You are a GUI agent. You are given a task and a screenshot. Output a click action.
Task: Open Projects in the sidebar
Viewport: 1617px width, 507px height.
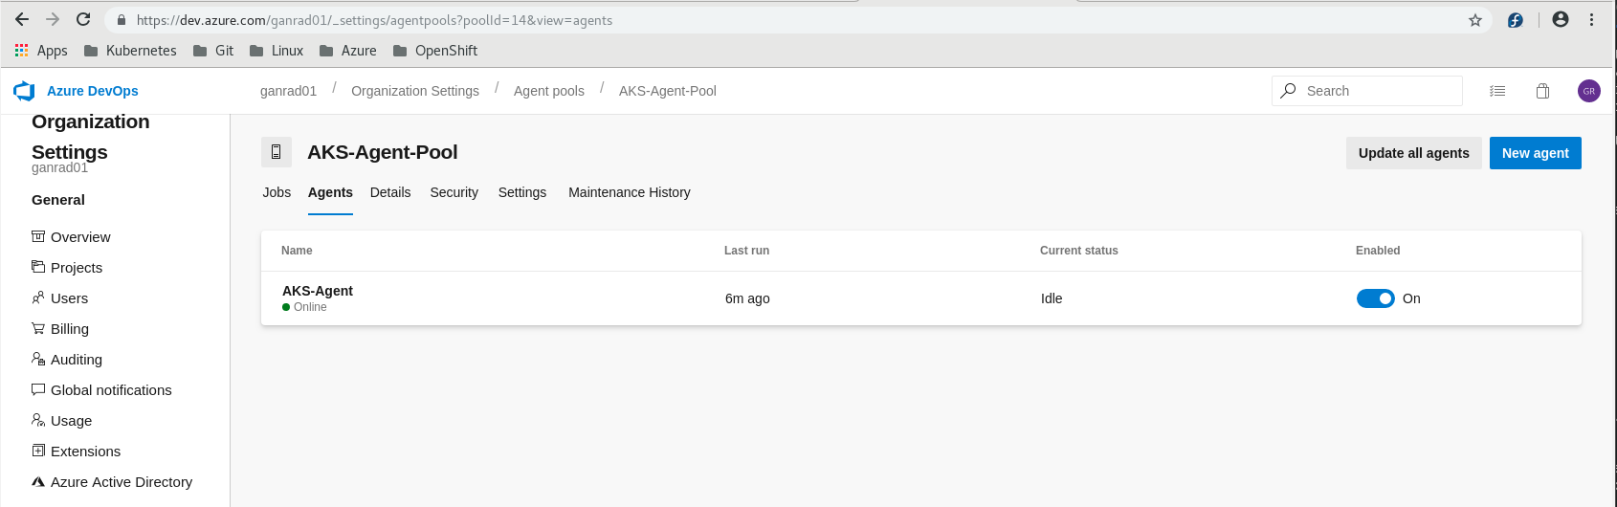[67, 268]
